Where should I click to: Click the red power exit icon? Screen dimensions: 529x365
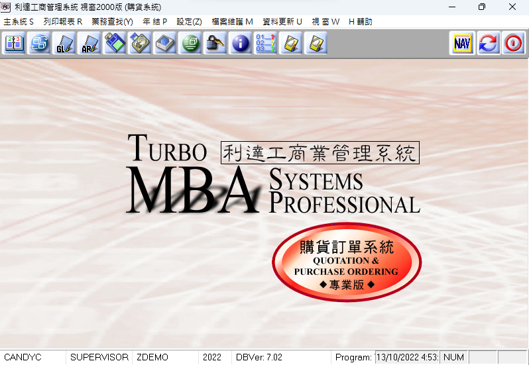(514, 43)
